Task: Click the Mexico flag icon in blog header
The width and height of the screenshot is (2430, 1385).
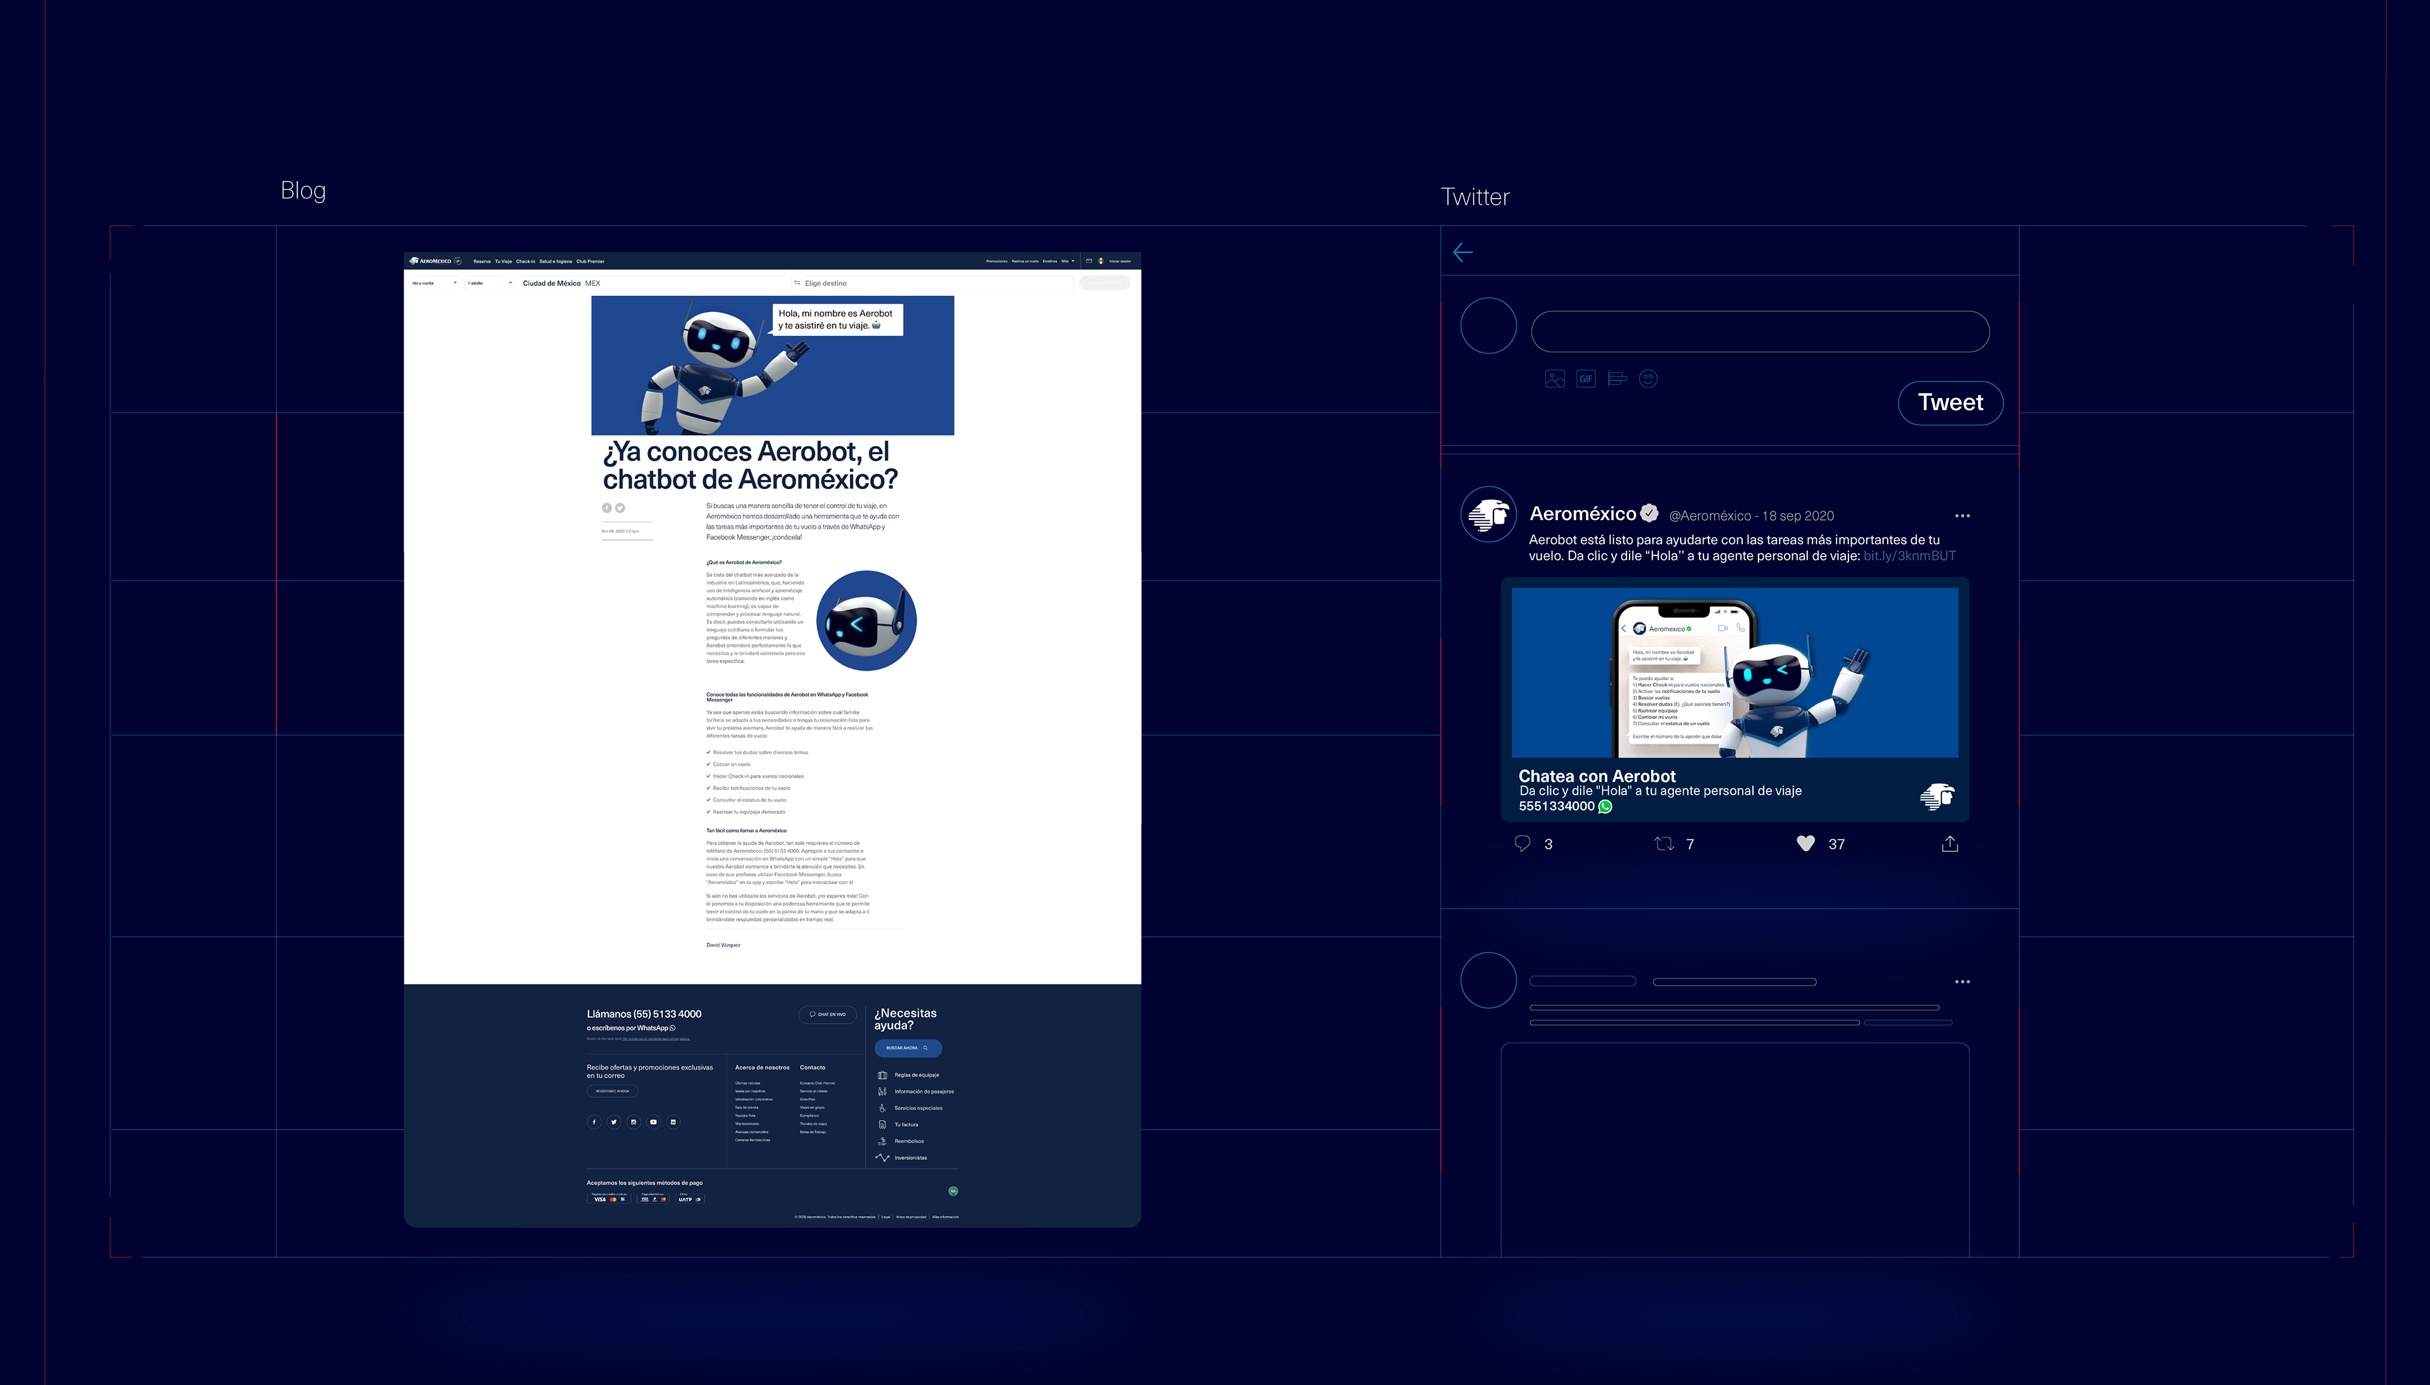Action: tap(1101, 261)
